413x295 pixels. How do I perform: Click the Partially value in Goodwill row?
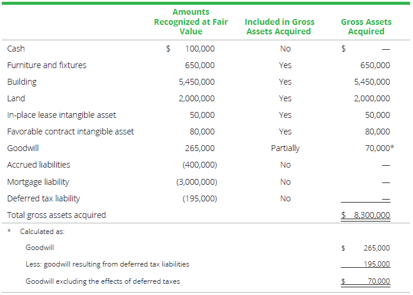(x=285, y=148)
